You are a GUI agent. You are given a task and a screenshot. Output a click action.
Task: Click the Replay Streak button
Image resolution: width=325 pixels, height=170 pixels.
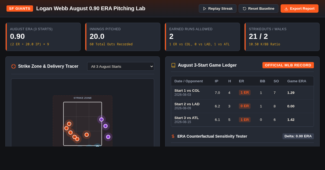[217, 9]
